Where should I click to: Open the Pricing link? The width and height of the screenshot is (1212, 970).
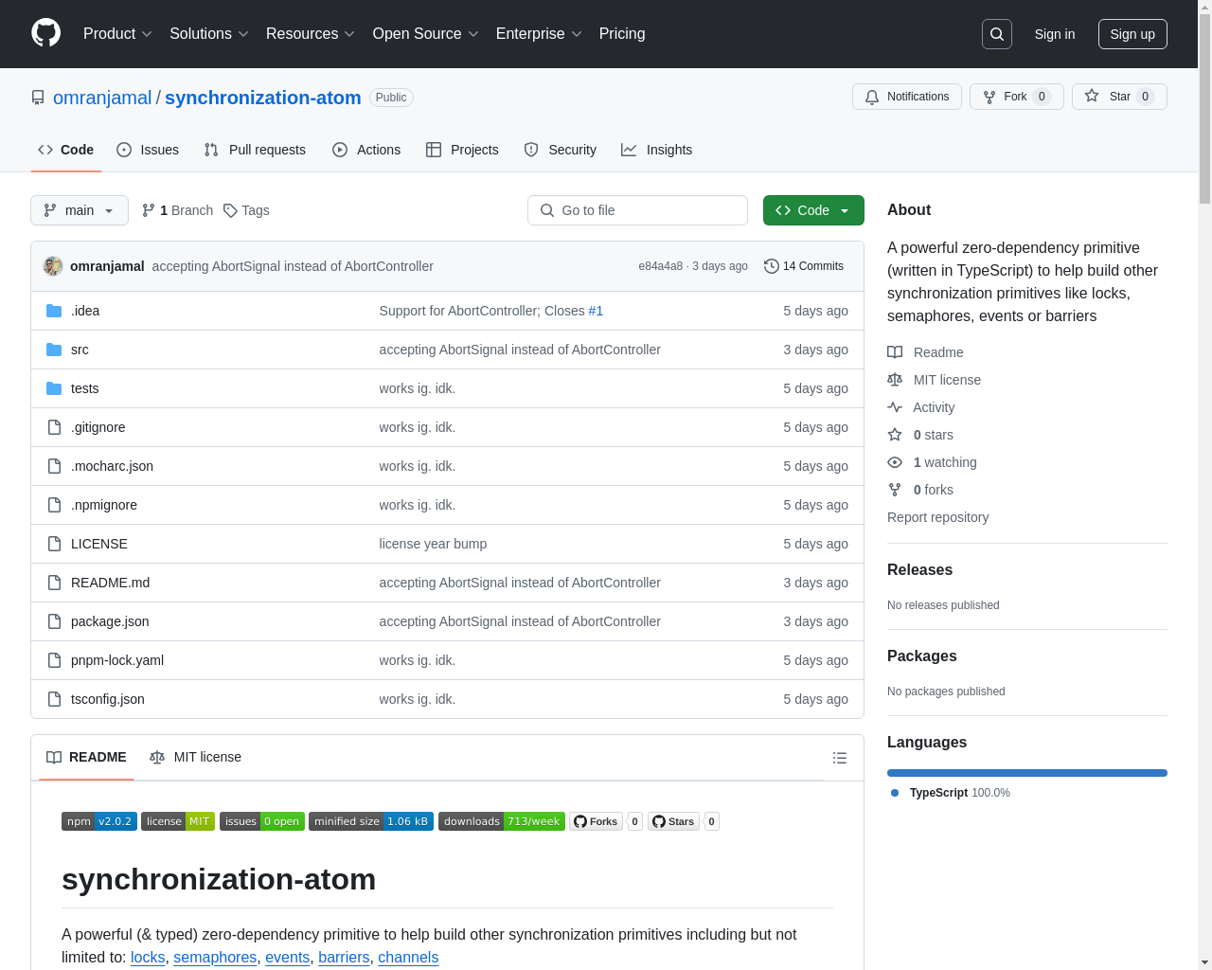622,34
